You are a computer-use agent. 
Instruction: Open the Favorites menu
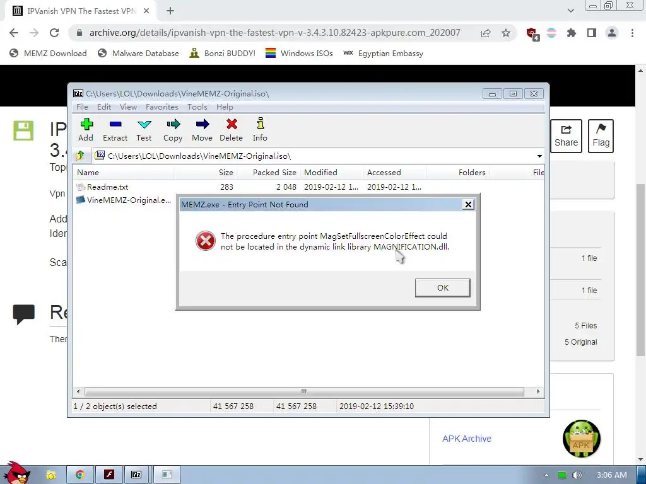tap(162, 107)
